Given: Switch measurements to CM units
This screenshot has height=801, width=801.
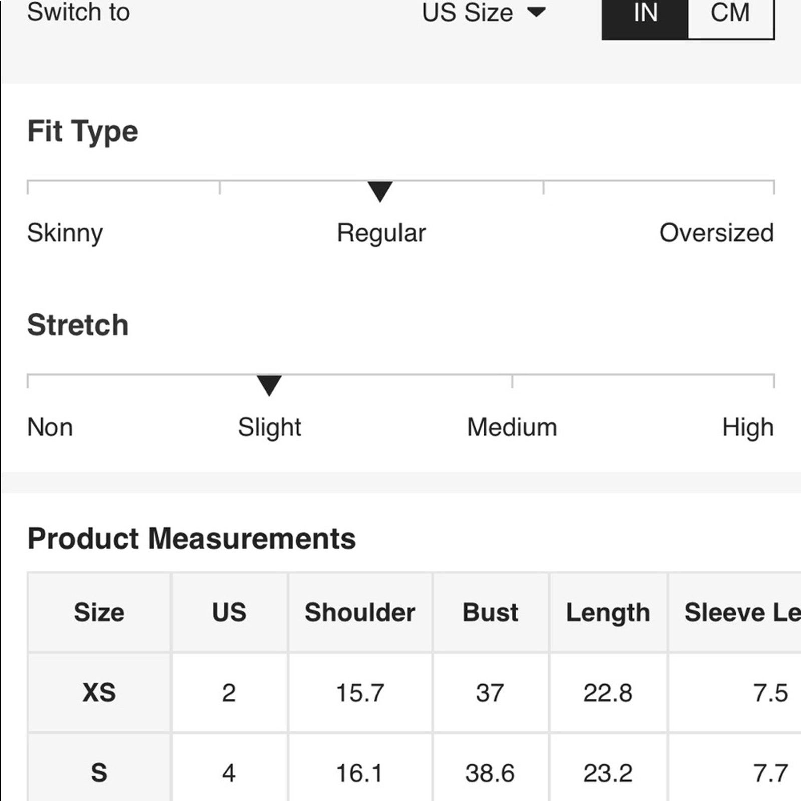Looking at the screenshot, I should click(730, 15).
